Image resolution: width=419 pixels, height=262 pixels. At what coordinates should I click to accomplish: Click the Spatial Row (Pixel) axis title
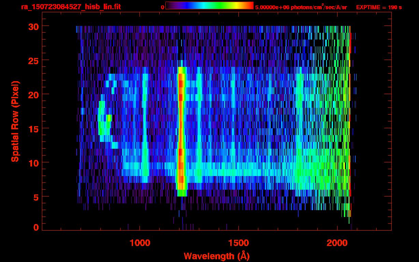click(x=15, y=121)
